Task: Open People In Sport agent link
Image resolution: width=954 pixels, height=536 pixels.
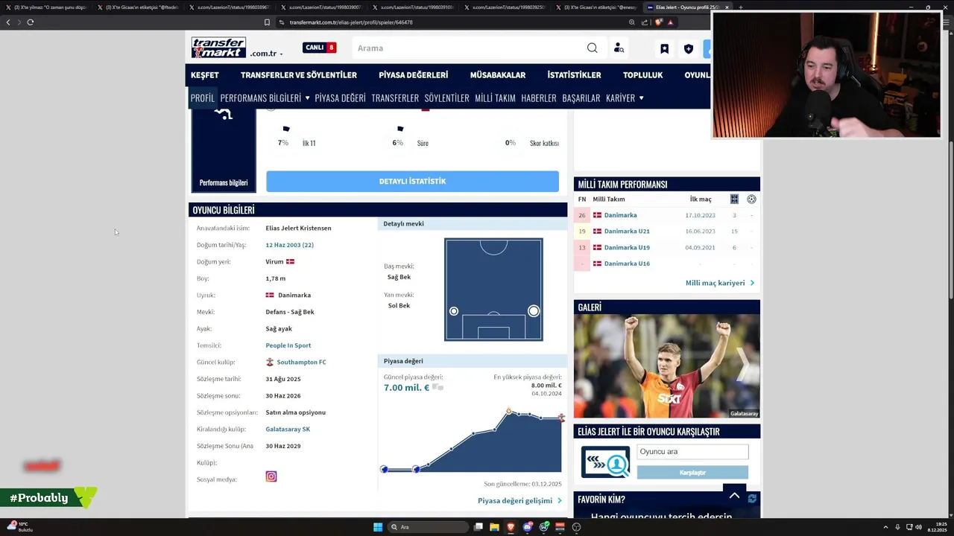Action: (288, 345)
